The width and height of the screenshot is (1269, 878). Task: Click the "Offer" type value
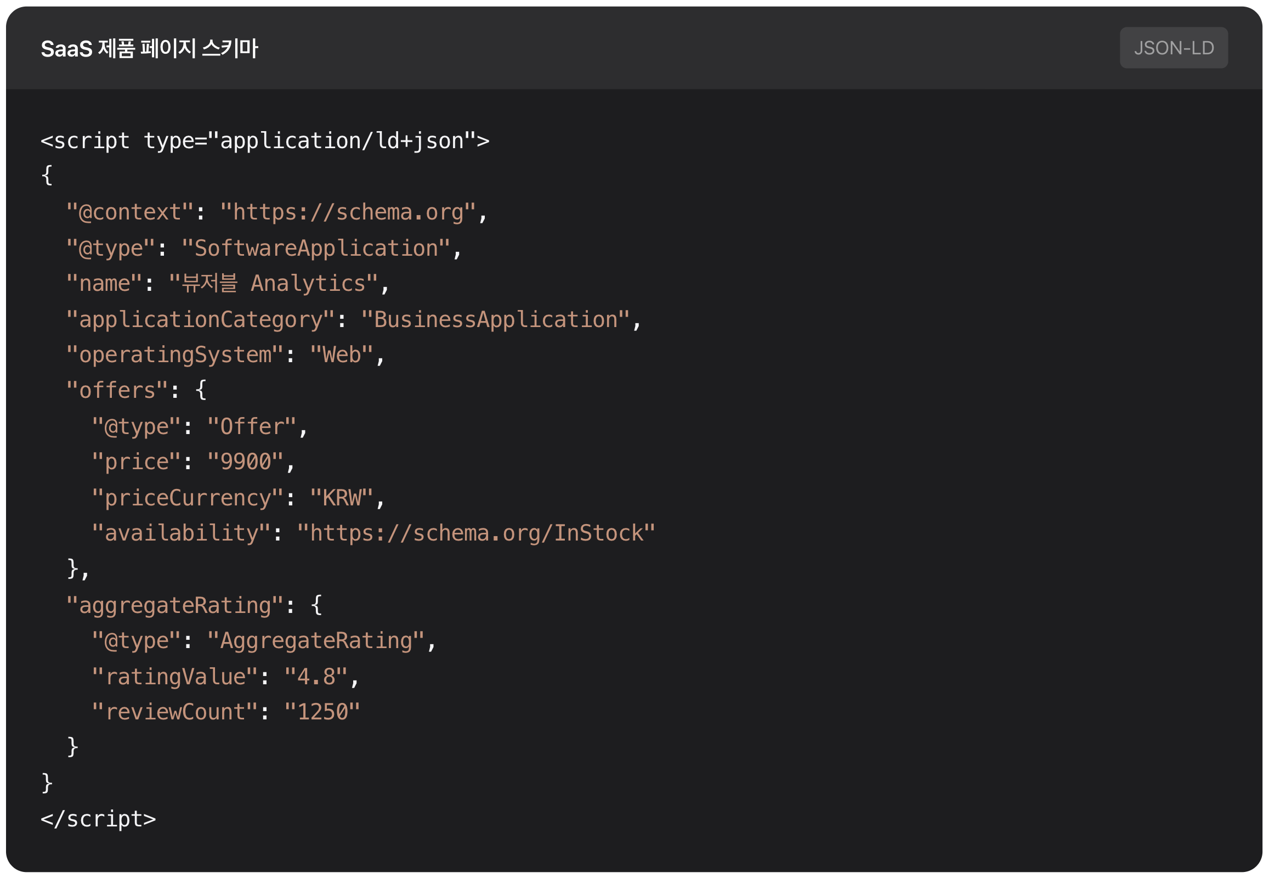pos(251,426)
